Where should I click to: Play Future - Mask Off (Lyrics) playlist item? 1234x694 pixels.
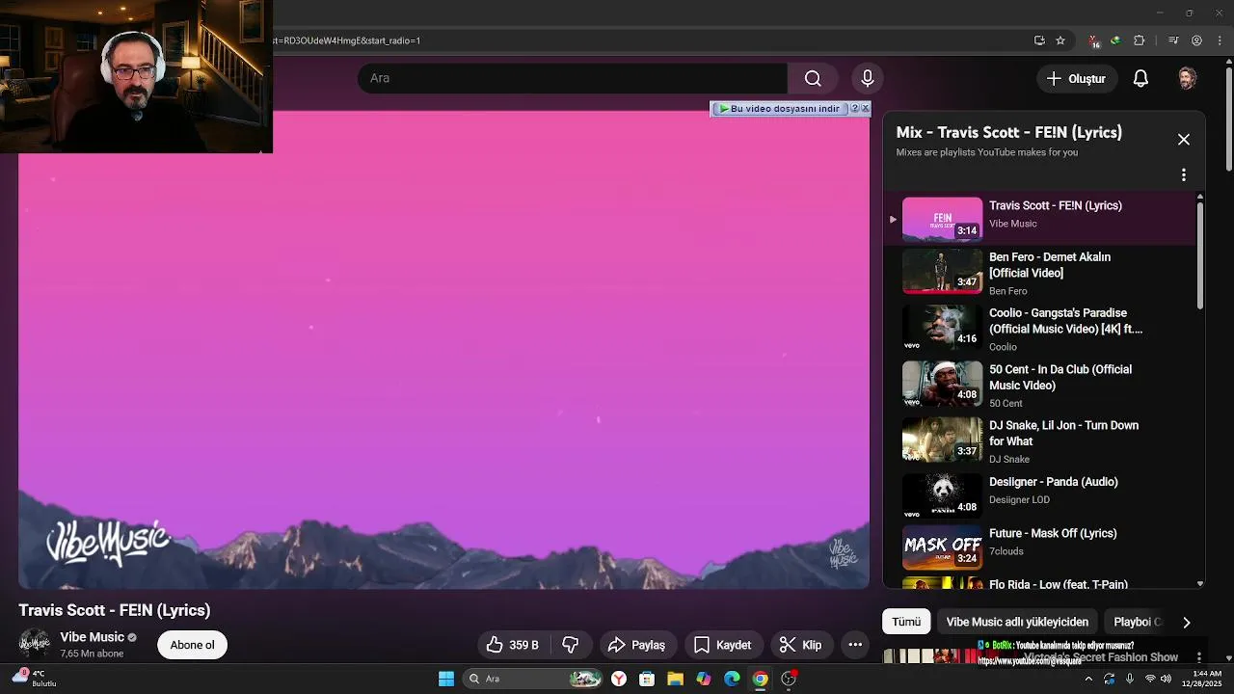click(1041, 547)
